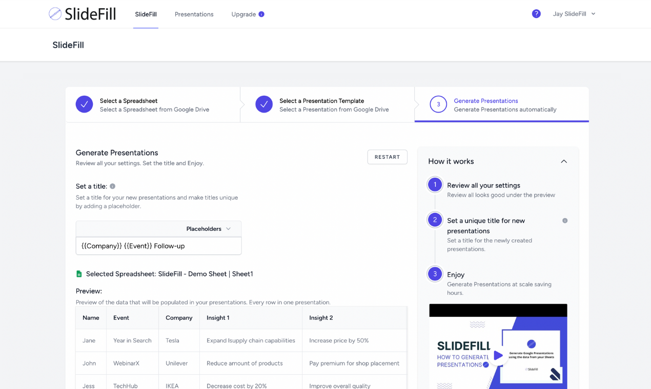Open the Jay SlideFill account menu

click(574, 14)
